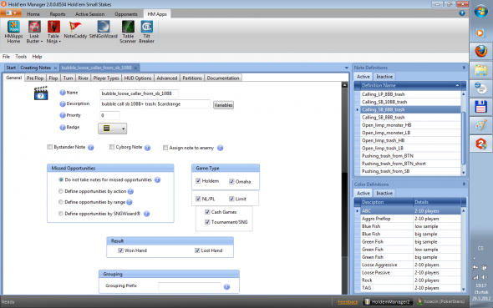This screenshot has height=308, width=493.
Task: Click main form vertical scrollbar
Action: (344, 189)
